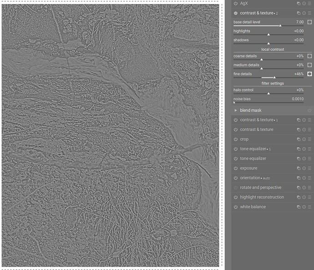Toggle mask view for medium details
The height and width of the screenshot is (270, 314).
click(309, 65)
